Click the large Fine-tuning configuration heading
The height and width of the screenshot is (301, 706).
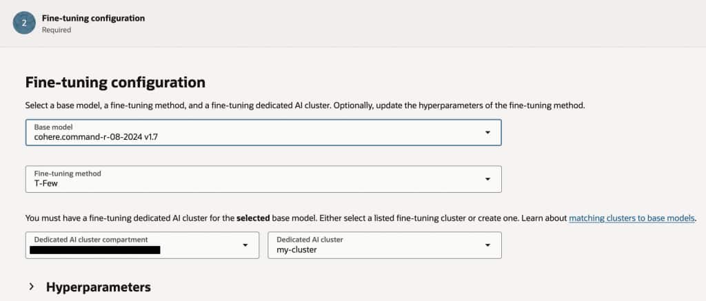pos(115,83)
